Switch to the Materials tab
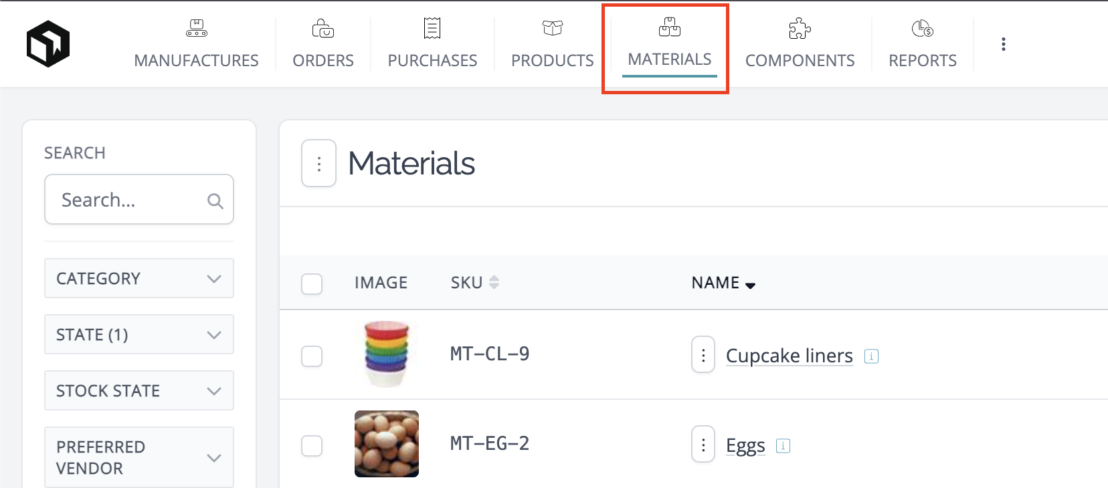The image size is (1108, 488). [x=669, y=48]
